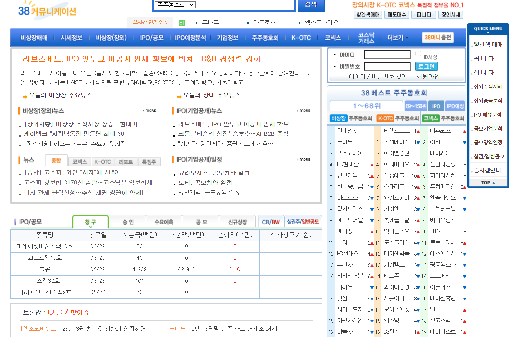The image size is (509, 337).
Task: Open 큐리오시스, 공모청약 일정 item
Action: point(214,173)
